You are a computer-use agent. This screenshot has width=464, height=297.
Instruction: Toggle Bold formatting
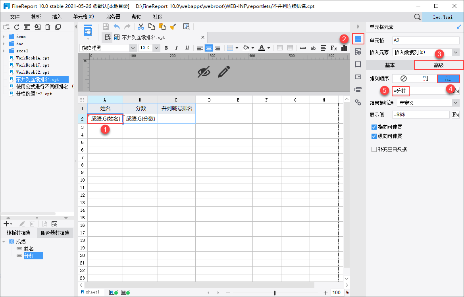(x=166, y=48)
